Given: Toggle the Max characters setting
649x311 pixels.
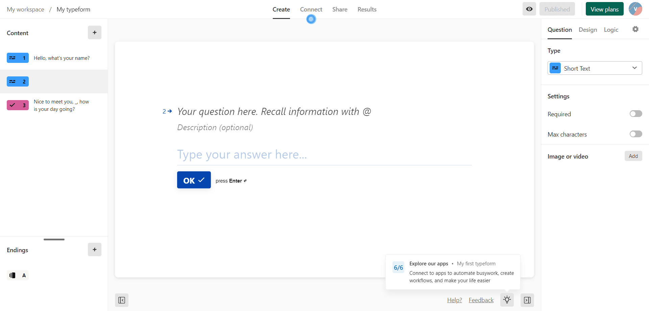Looking at the screenshot, I should pyautogui.click(x=636, y=134).
